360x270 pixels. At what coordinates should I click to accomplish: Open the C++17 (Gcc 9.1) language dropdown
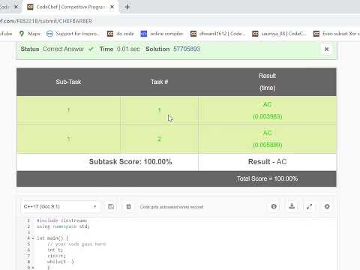pos(60,207)
